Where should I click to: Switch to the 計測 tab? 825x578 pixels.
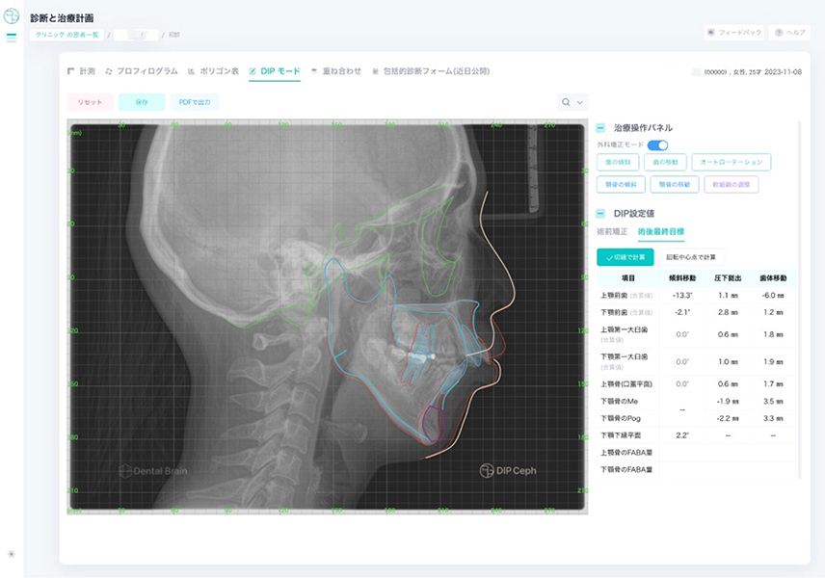click(81, 71)
